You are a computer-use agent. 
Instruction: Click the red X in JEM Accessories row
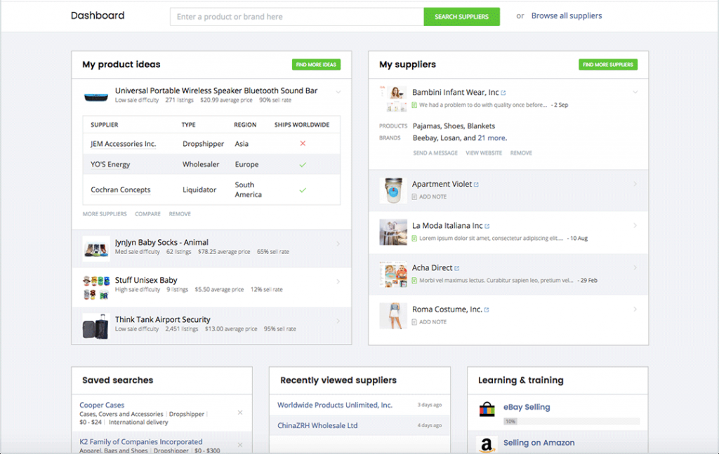click(303, 143)
